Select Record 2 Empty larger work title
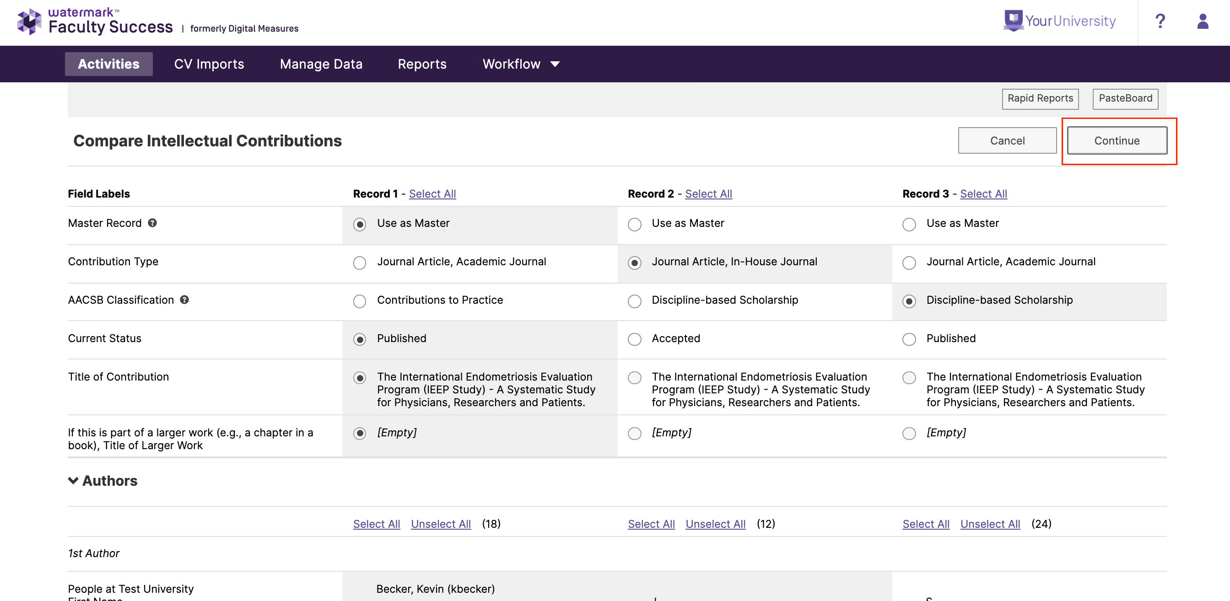 tap(634, 434)
